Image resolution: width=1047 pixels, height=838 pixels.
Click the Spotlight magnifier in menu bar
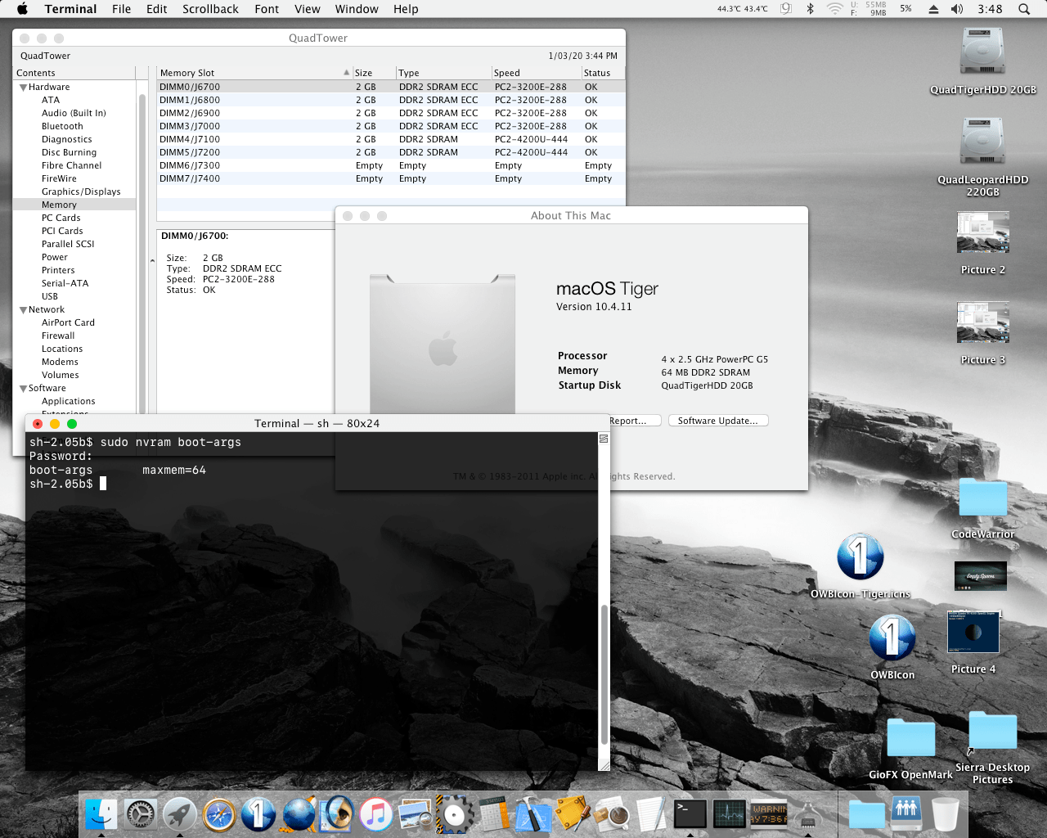(x=1024, y=9)
